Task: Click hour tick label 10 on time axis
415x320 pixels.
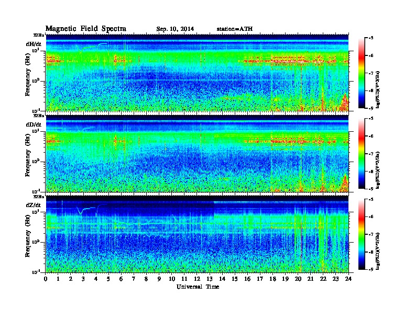Action: (172, 279)
